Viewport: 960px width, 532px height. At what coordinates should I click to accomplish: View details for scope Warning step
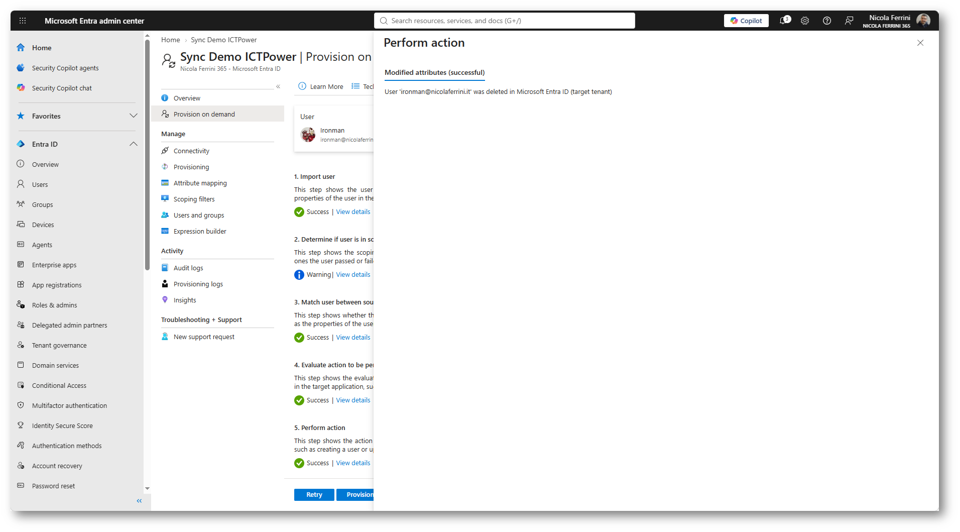[353, 275]
